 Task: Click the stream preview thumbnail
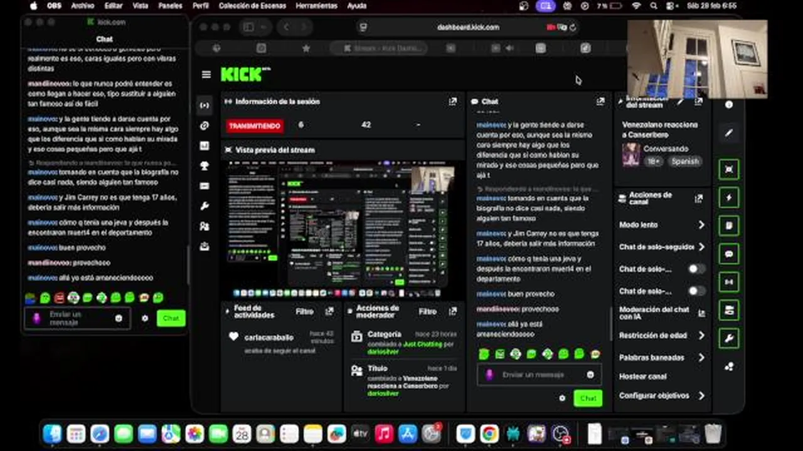point(342,230)
